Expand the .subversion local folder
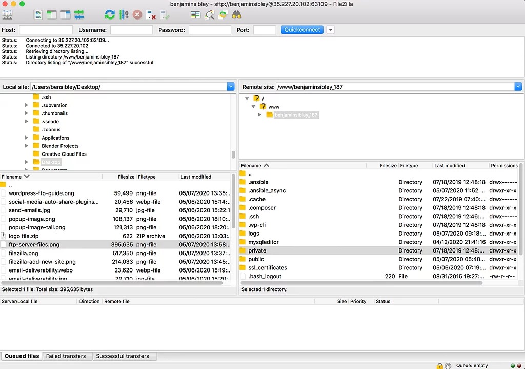Screen dimensions: 525x369 [27, 105]
